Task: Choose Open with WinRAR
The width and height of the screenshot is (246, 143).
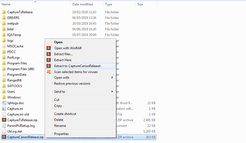Action: point(80,48)
